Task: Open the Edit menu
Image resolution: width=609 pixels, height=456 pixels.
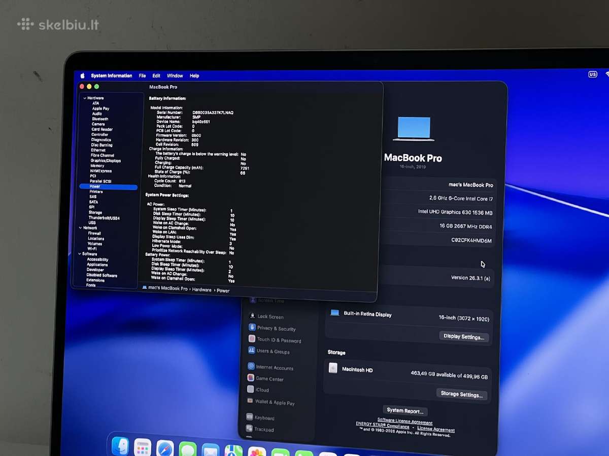Action: pos(156,75)
